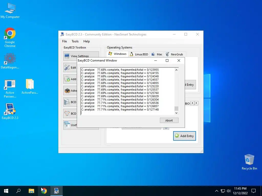This screenshot has height=196, width=262.
Task: Minimize the main EasyBCD window
Action: 174,34
